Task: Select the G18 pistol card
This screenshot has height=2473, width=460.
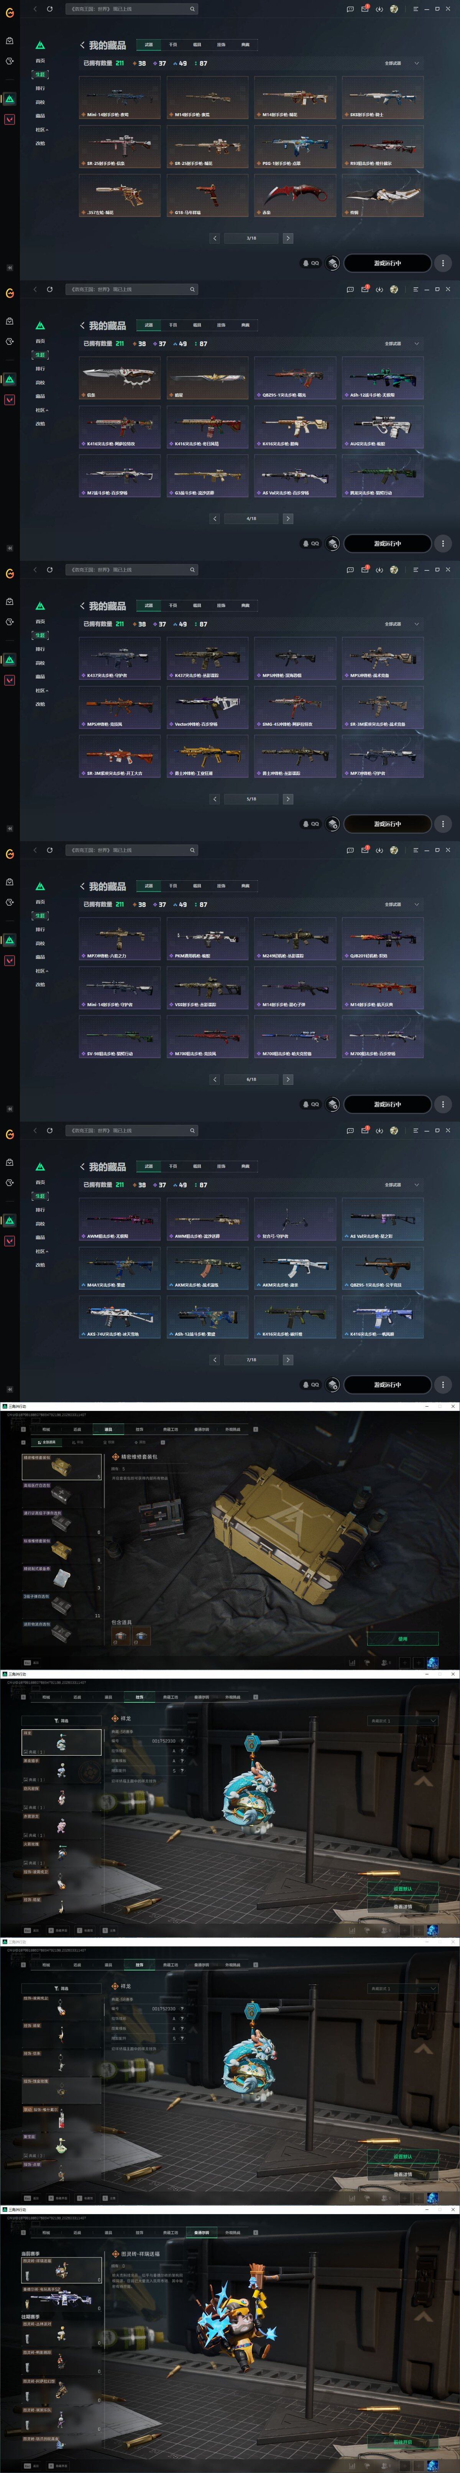Action: (207, 196)
